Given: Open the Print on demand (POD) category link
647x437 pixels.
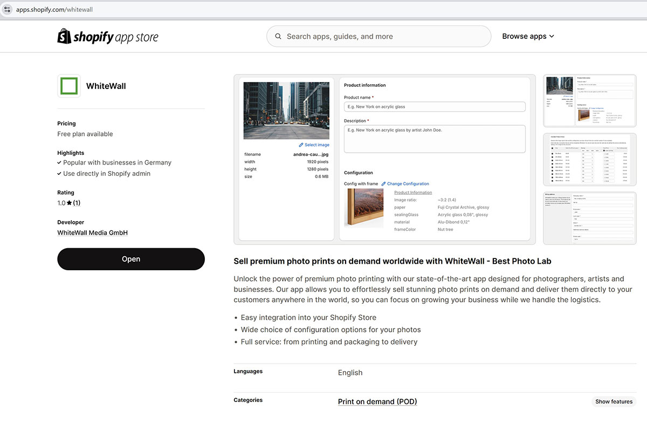Looking at the screenshot, I should click(x=377, y=401).
